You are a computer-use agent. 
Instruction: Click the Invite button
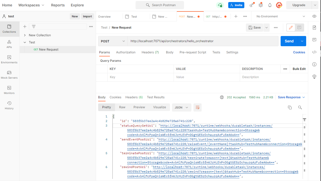click(236, 5)
